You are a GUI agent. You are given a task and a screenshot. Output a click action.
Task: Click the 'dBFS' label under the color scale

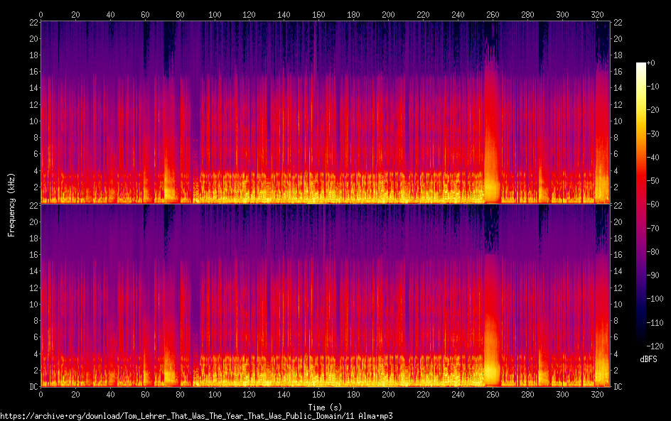click(648, 360)
